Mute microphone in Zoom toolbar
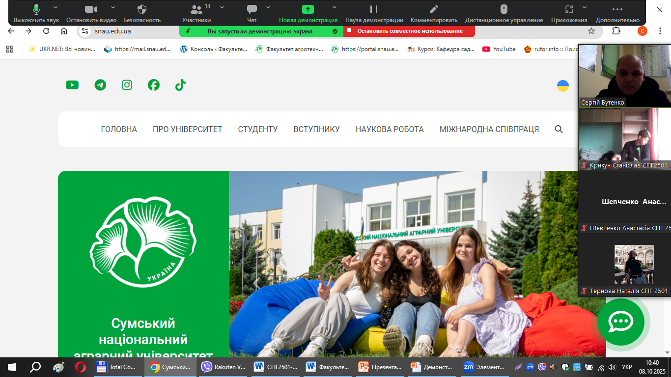Screen dimensions: 671x377 point(36,12)
